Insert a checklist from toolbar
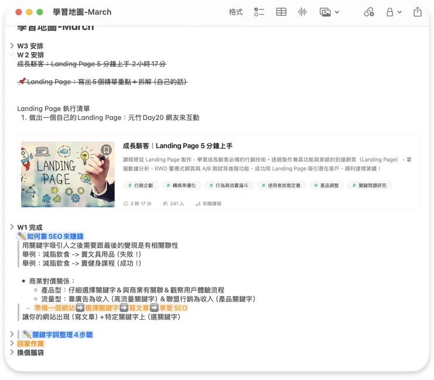 [259, 12]
